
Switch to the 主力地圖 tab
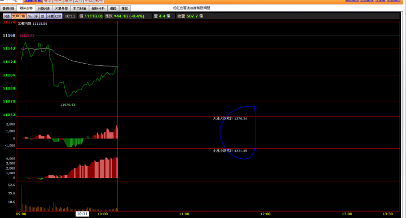pos(80,8)
